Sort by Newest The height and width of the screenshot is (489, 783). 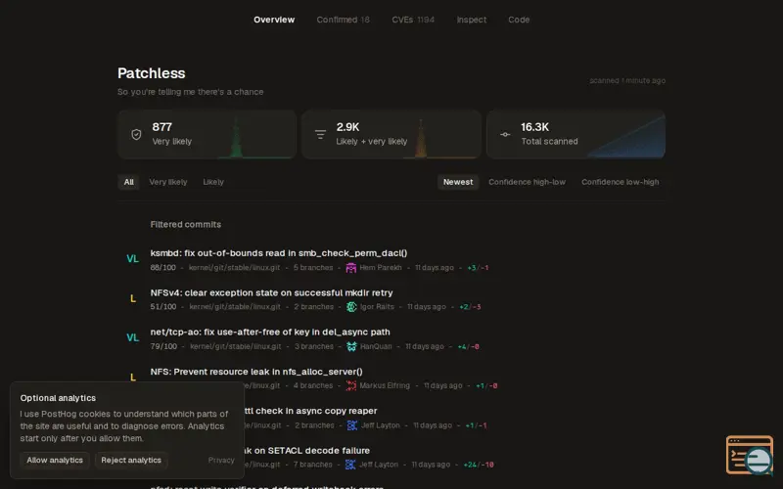[457, 182]
